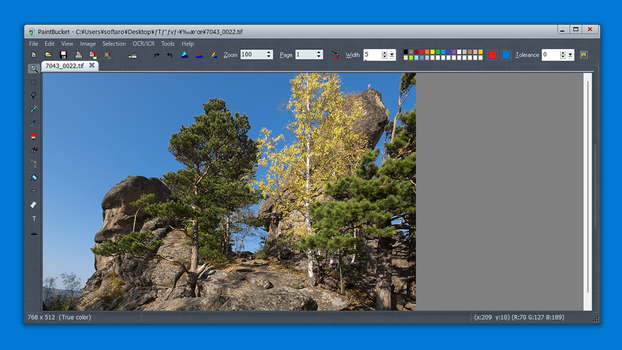Click the forest rock photo on the canvas
This screenshot has width=622, height=350.
coord(229,192)
